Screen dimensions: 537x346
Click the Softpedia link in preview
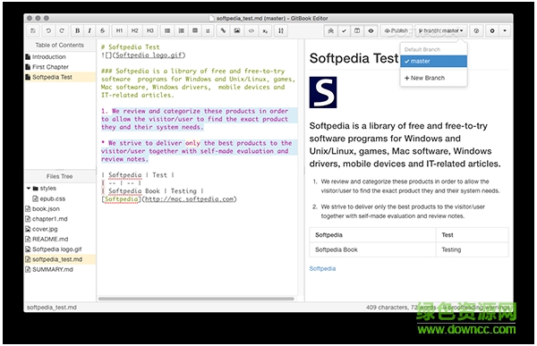click(x=322, y=268)
